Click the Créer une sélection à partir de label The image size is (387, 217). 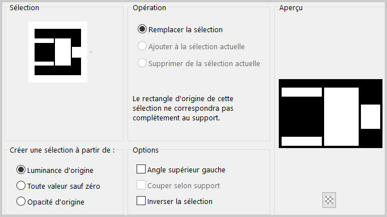click(x=62, y=150)
